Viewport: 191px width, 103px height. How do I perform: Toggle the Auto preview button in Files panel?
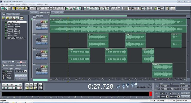pyautogui.click(x=5, y=62)
